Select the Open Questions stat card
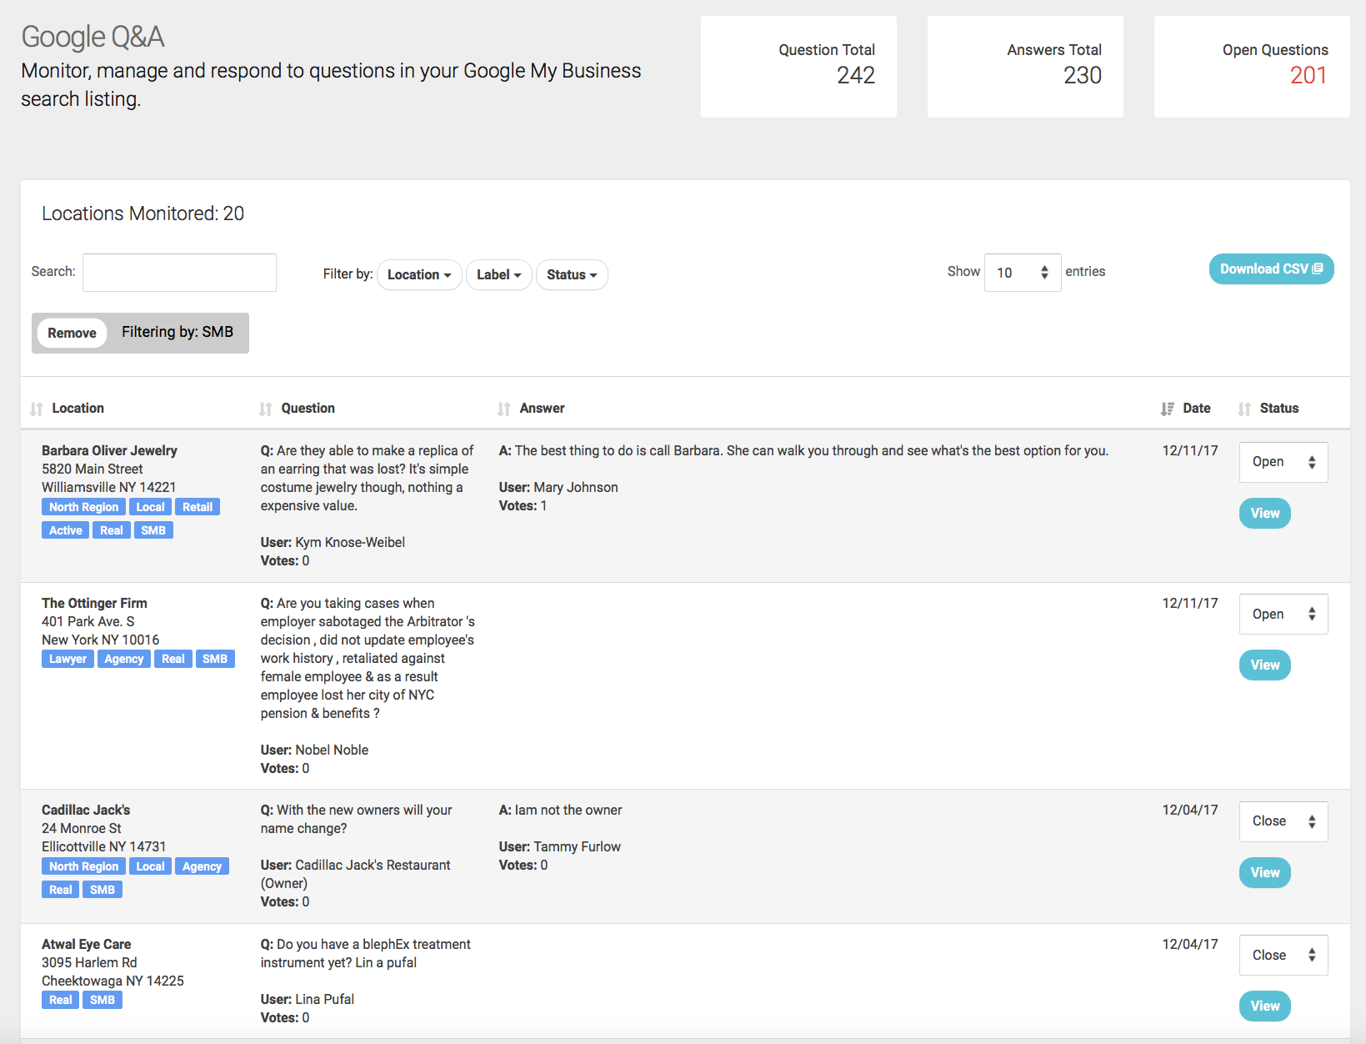The width and height of the screenshot is (1366, 1044). (x=1252, y=67)
